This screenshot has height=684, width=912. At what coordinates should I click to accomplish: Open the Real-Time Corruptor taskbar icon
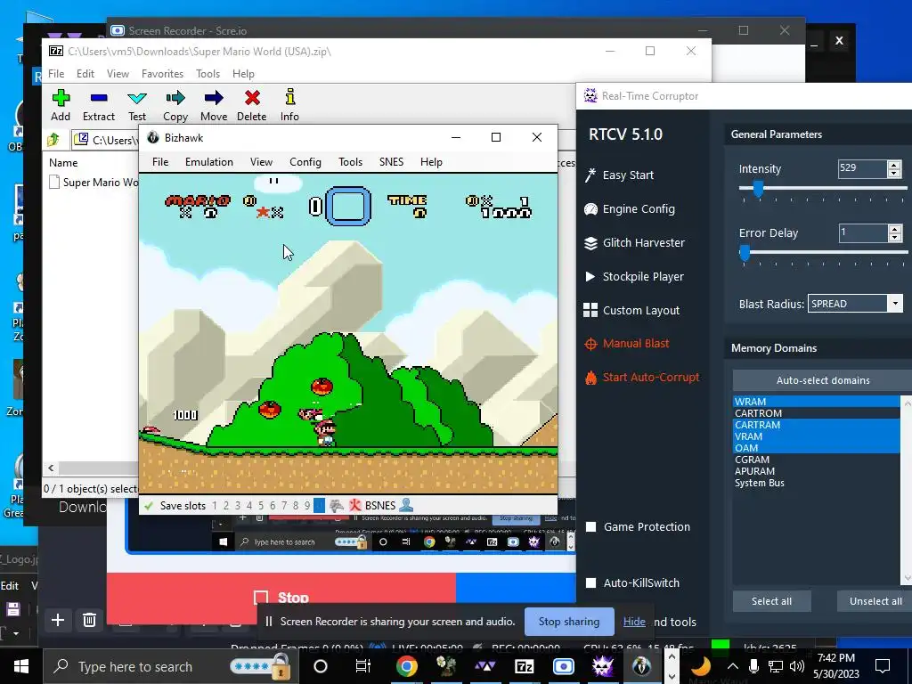tap(603, 666)
